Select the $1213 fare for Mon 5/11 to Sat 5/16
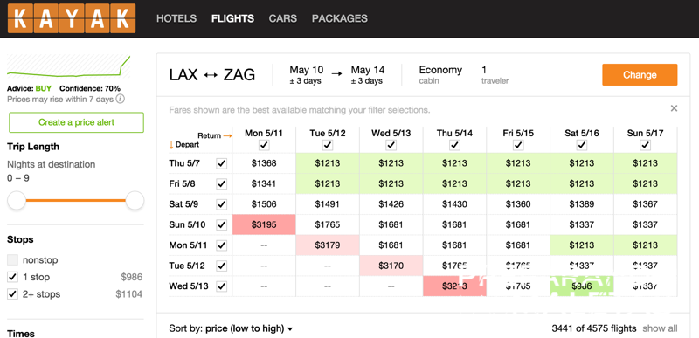699x338 pixels. click(x=582, y=245)
